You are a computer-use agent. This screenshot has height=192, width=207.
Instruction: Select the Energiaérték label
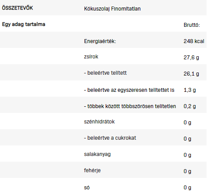coord(100,41)
